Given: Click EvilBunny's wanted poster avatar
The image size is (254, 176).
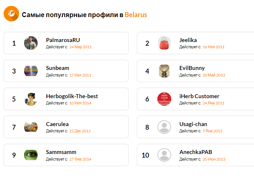Looking at the screenshot, I should [164, 71].
